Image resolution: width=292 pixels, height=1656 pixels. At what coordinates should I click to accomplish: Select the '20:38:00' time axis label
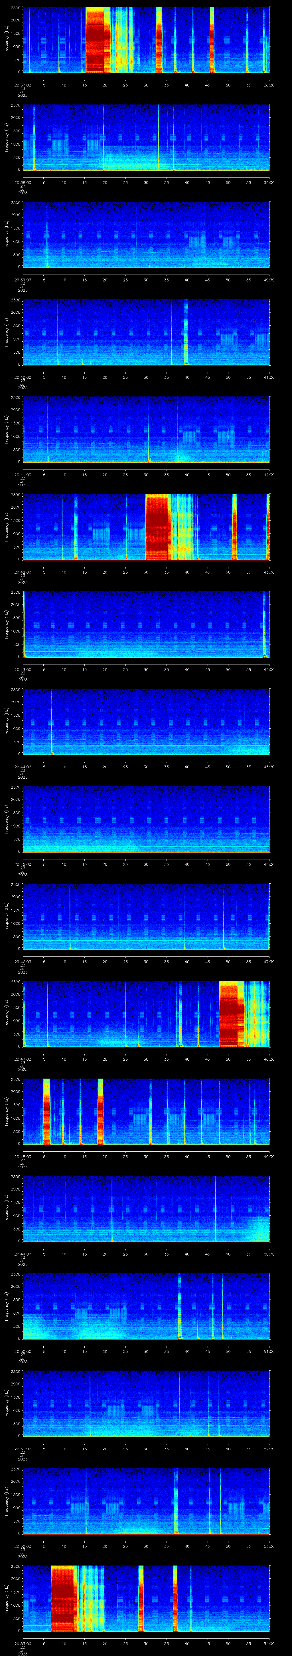[23, 183]
